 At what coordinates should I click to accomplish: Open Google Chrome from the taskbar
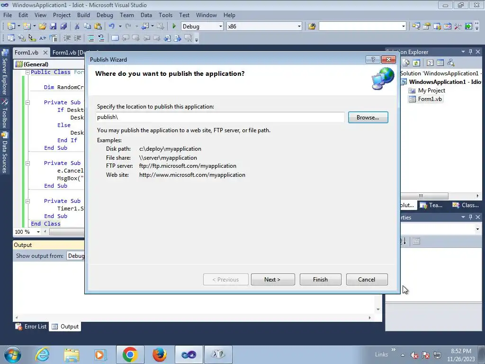[x=130, y=355]
